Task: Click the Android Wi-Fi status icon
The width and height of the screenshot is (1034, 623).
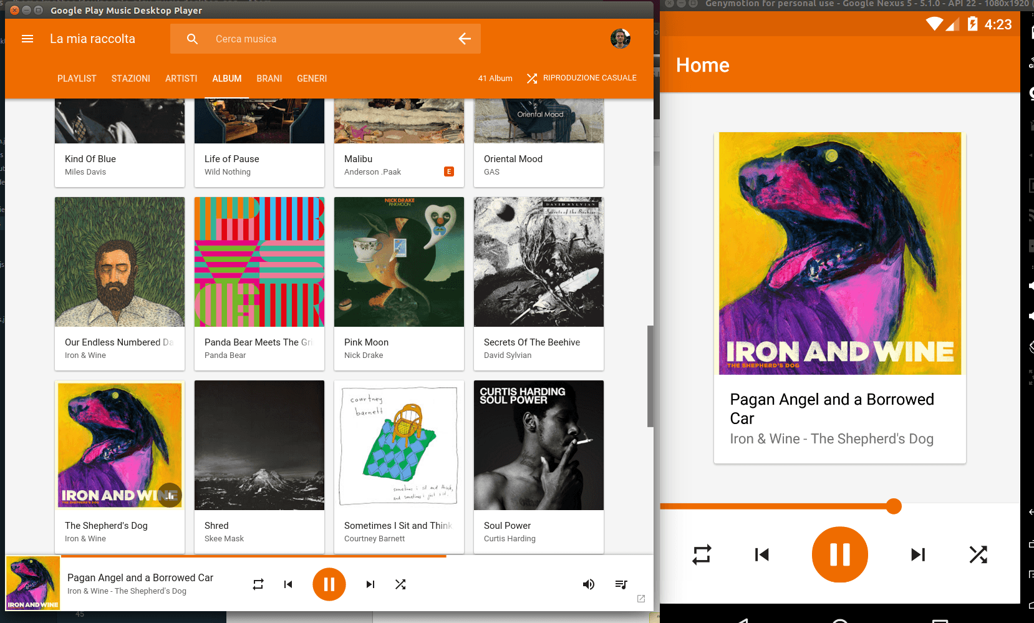Action: 934,24
